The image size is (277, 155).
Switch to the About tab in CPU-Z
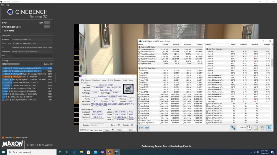(x=131, y=80)
